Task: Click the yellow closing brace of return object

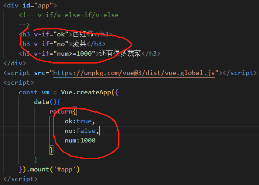Action: point(51,150)
